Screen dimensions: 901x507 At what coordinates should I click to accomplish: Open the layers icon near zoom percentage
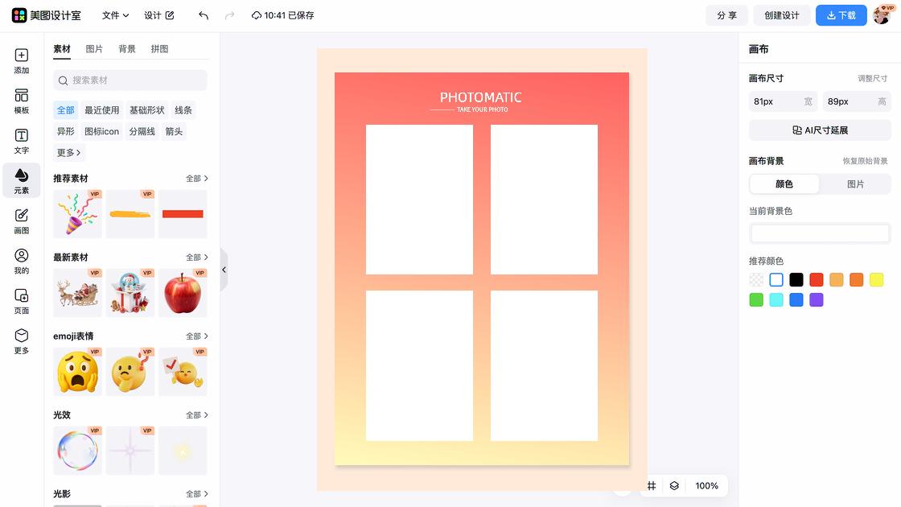[674, 486]
